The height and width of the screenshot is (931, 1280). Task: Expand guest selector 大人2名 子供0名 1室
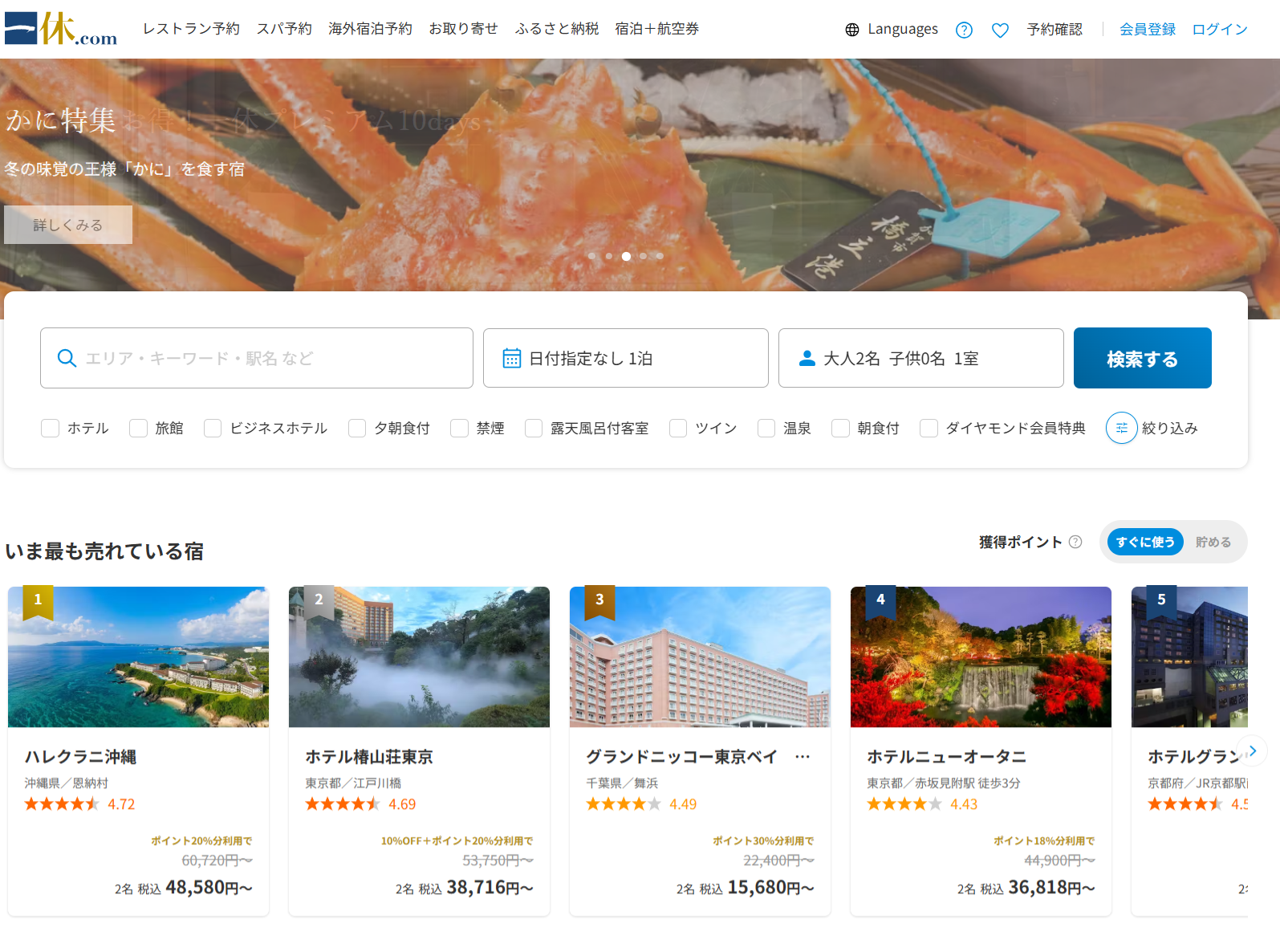tap(920, 358)
